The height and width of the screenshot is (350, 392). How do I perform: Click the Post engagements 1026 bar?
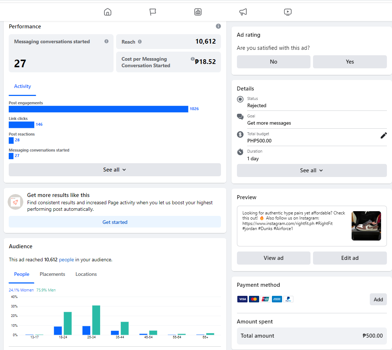click(98, 109)
